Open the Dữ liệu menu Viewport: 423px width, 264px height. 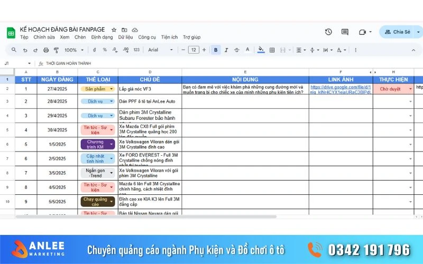pos(125,37)
